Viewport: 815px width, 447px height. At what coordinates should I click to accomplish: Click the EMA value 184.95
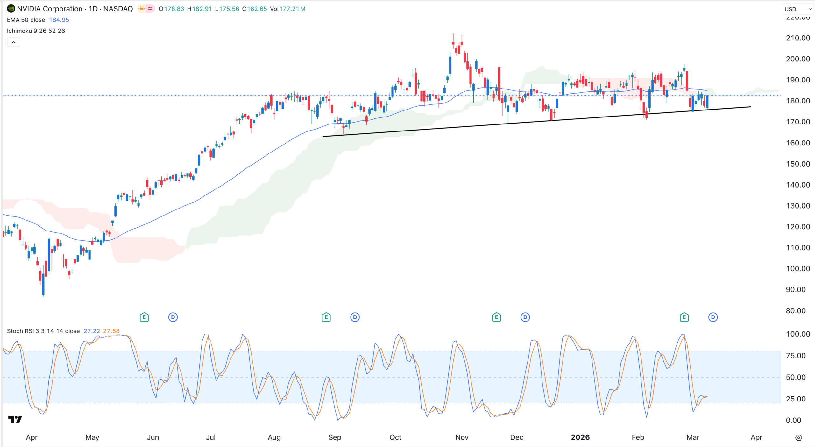tap(59, 20)
